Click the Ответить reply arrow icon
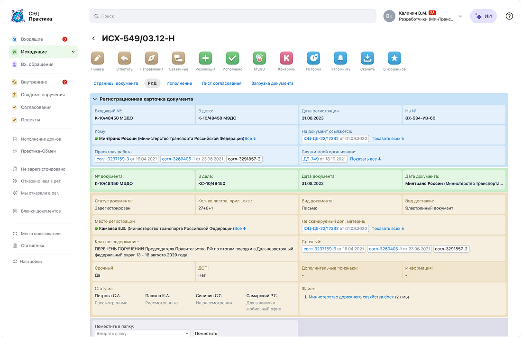Image resolution: width=522 pixels, height=337 pixels. coord(125,58)
